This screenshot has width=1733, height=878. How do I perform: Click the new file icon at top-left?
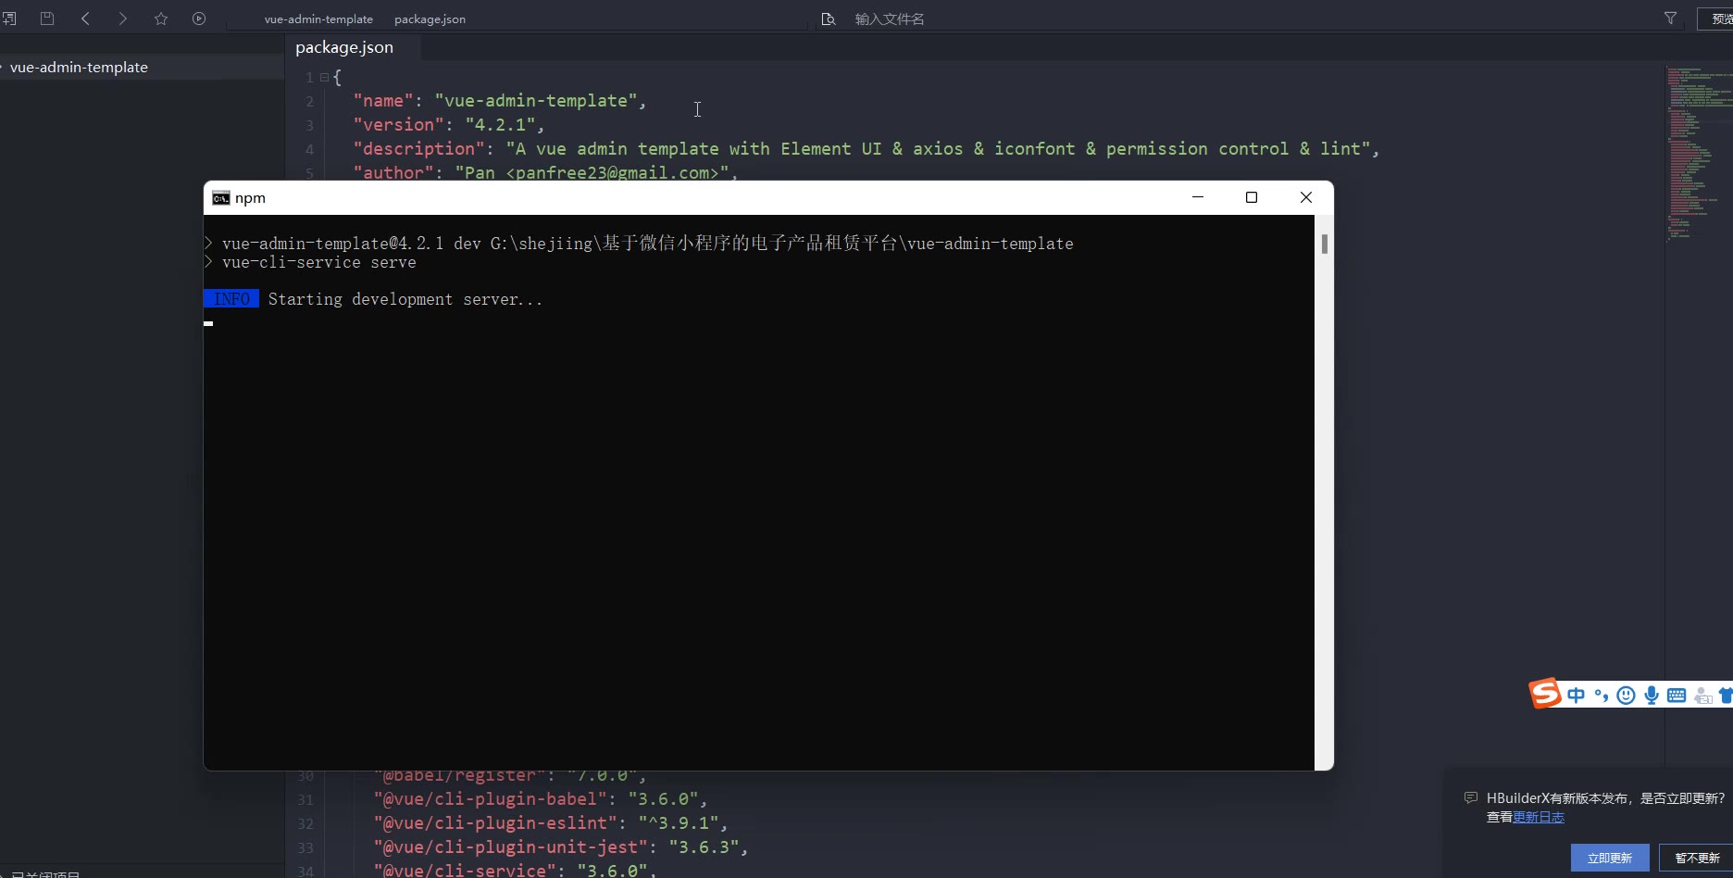(9, 19)
